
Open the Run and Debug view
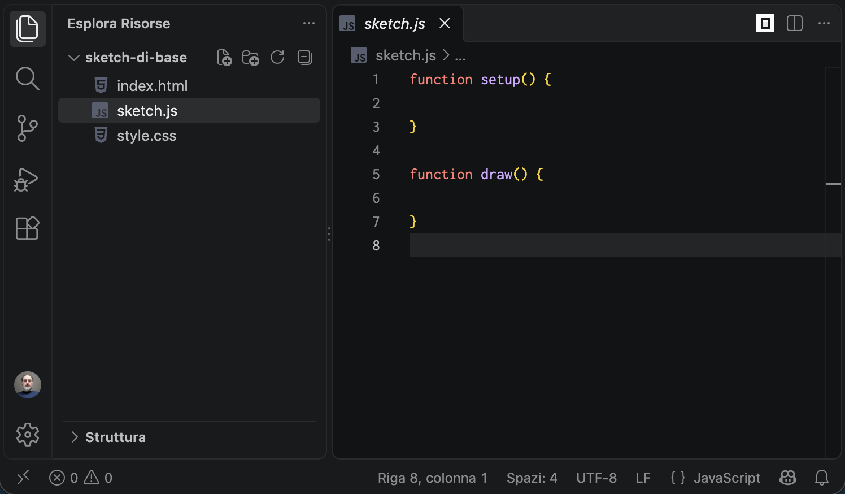[26, 180]
